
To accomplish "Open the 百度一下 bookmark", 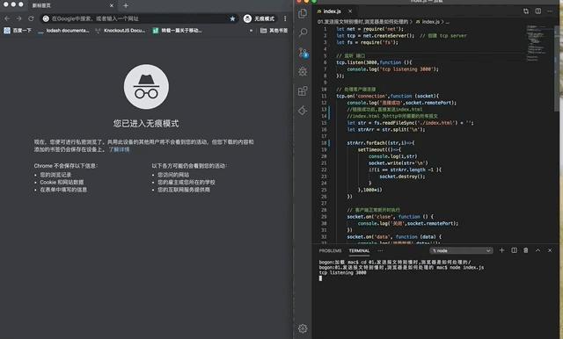I will [x=18, y=31].
